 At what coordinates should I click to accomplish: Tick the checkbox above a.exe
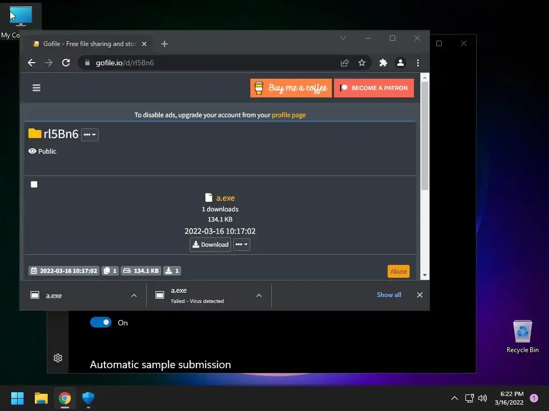click(34, 184)
